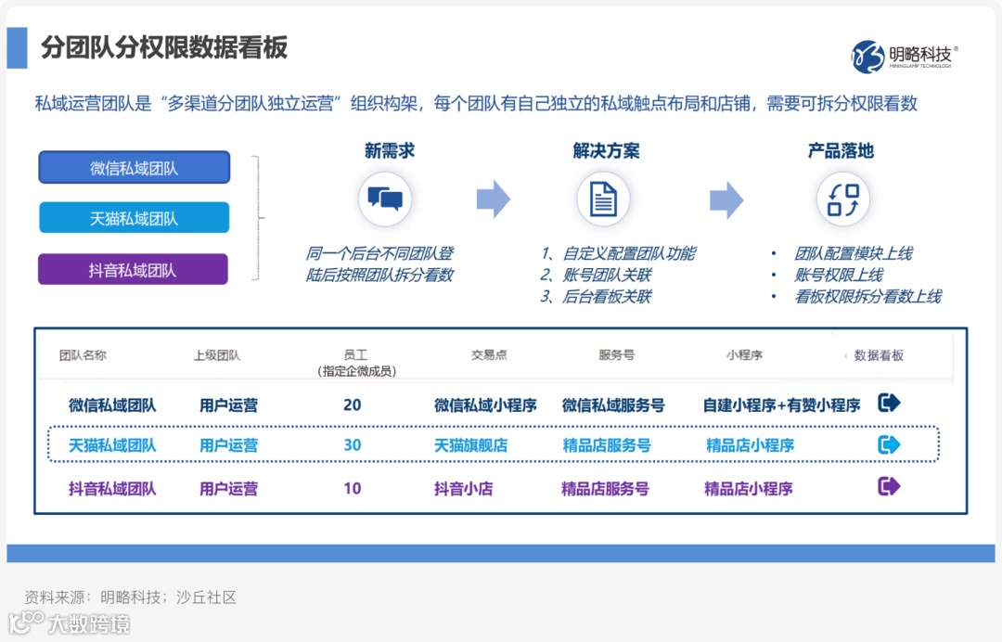Click employee count 10
The height and width of the screenshot is (642, 1002).
[x=353, y=489]
